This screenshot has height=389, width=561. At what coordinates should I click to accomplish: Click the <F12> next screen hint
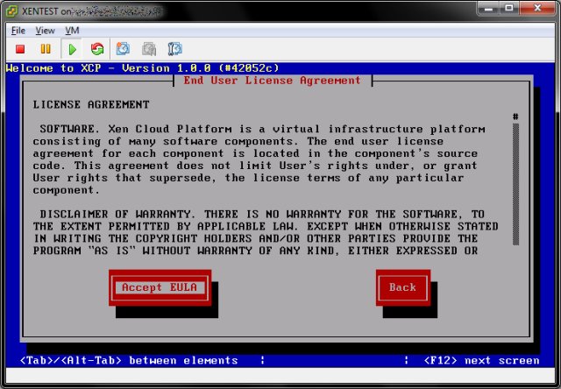tap(481, 360)
